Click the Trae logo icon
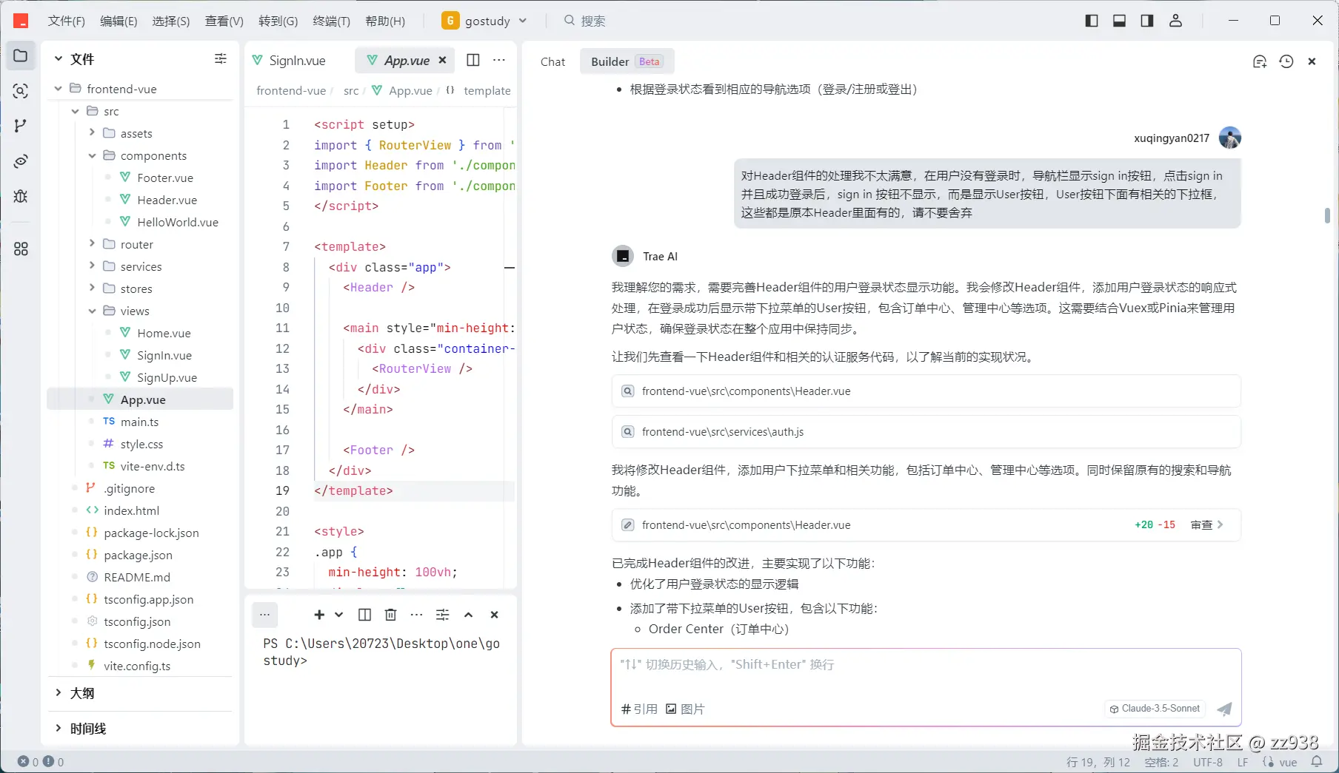Viewport: 1339px width, 773px height. (x=21, y=21)
